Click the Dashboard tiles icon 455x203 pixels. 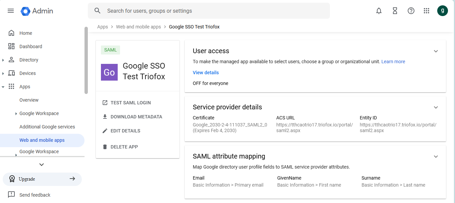coord(11,46)
